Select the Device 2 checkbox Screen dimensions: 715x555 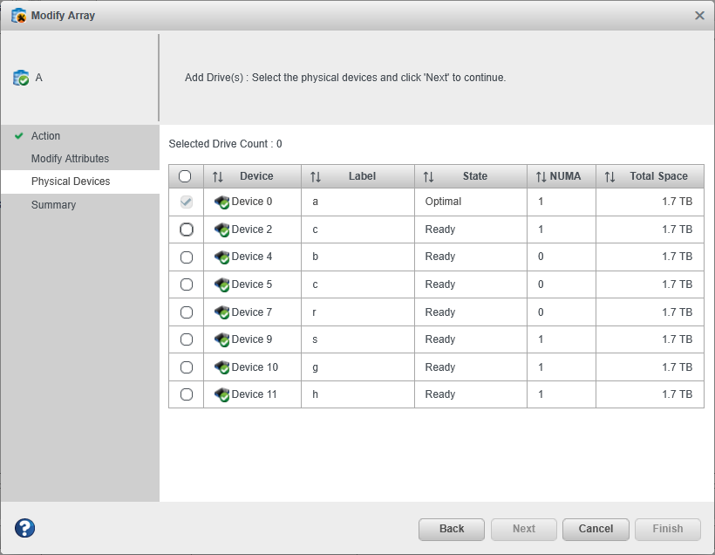coord(186,230)
